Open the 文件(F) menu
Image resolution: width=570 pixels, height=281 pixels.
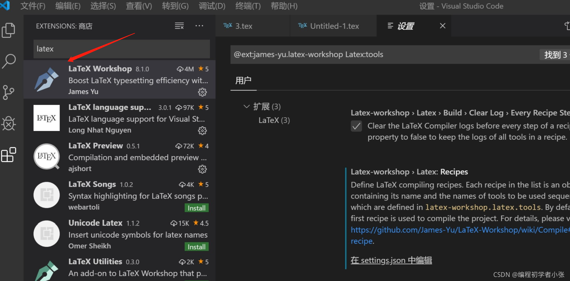[x=33, y=6]
